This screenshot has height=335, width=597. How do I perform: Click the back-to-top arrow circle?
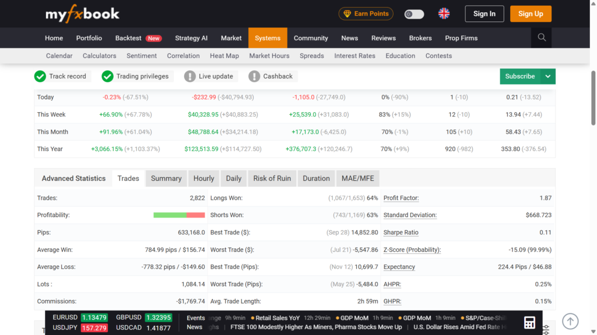tap(570, 321)
